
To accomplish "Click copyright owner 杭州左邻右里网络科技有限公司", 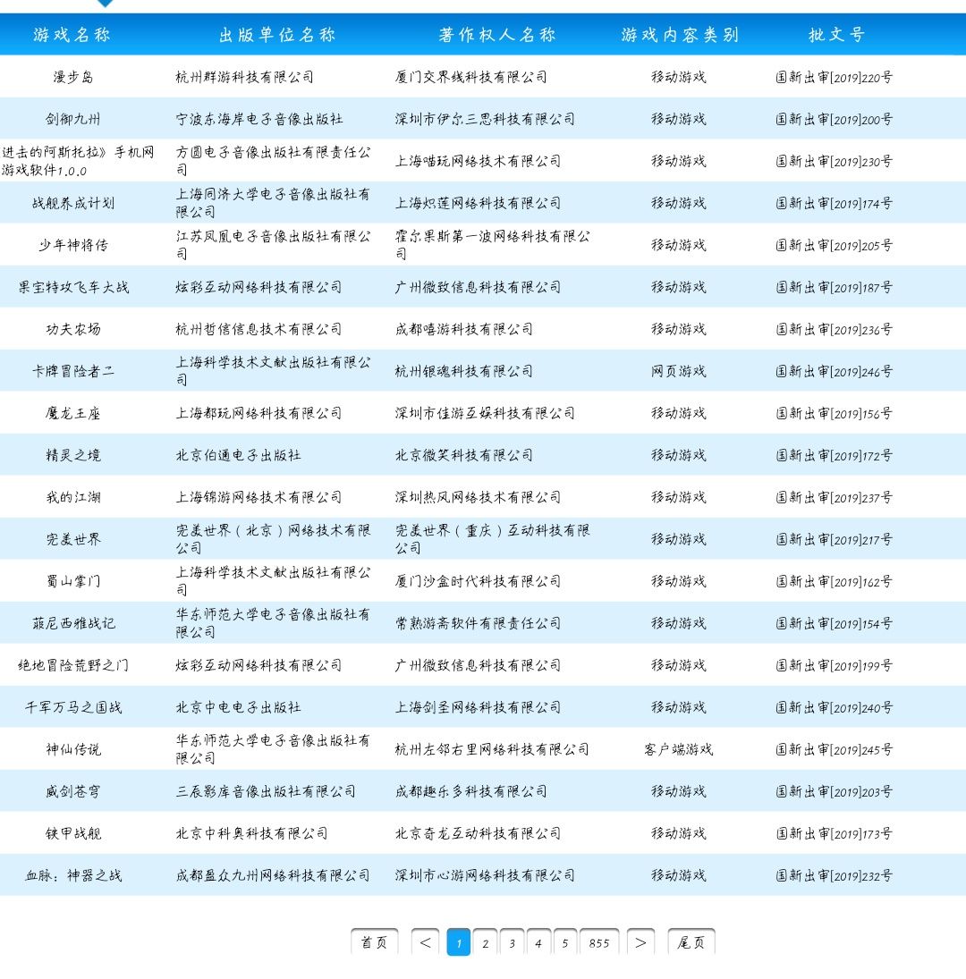I will tap(492, 749).
